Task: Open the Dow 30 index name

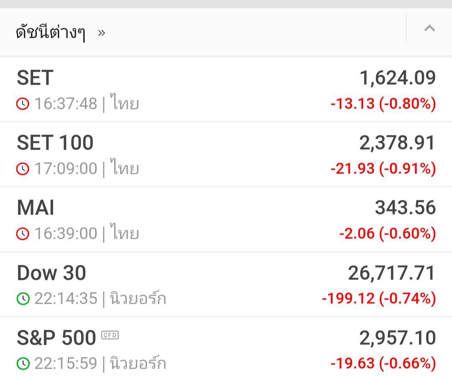Action: (x=51, y=273)
